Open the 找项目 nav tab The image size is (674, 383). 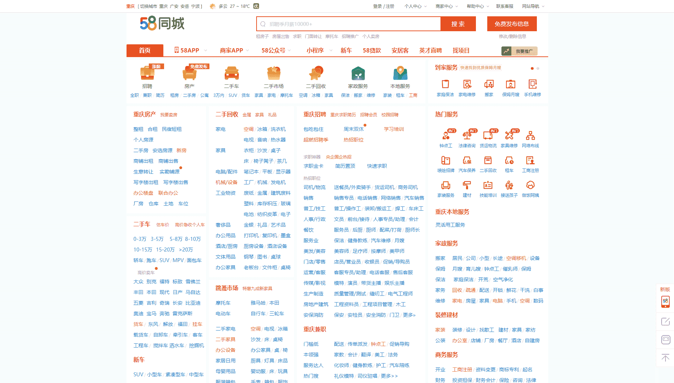click(461, 50)
